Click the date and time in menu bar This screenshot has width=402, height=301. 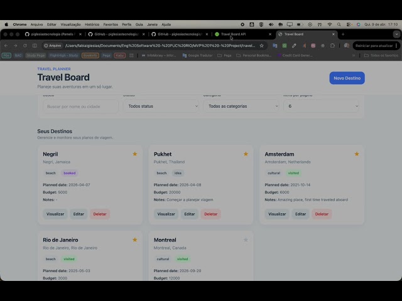[x=381, y=24]
